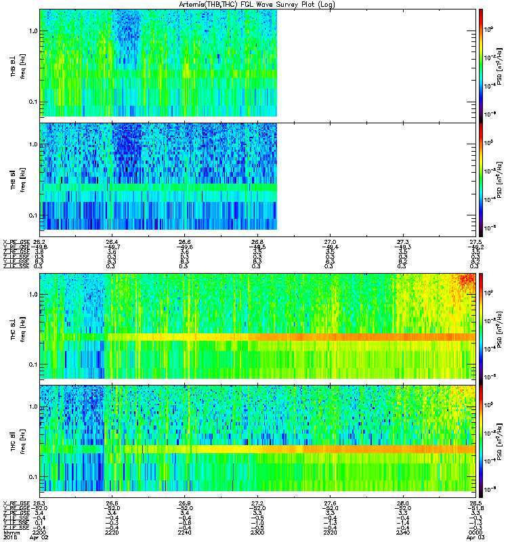Click the "1.0" tick of THC B⊥ panel
This screenshot has width=508, height=542.
point(33,295)
